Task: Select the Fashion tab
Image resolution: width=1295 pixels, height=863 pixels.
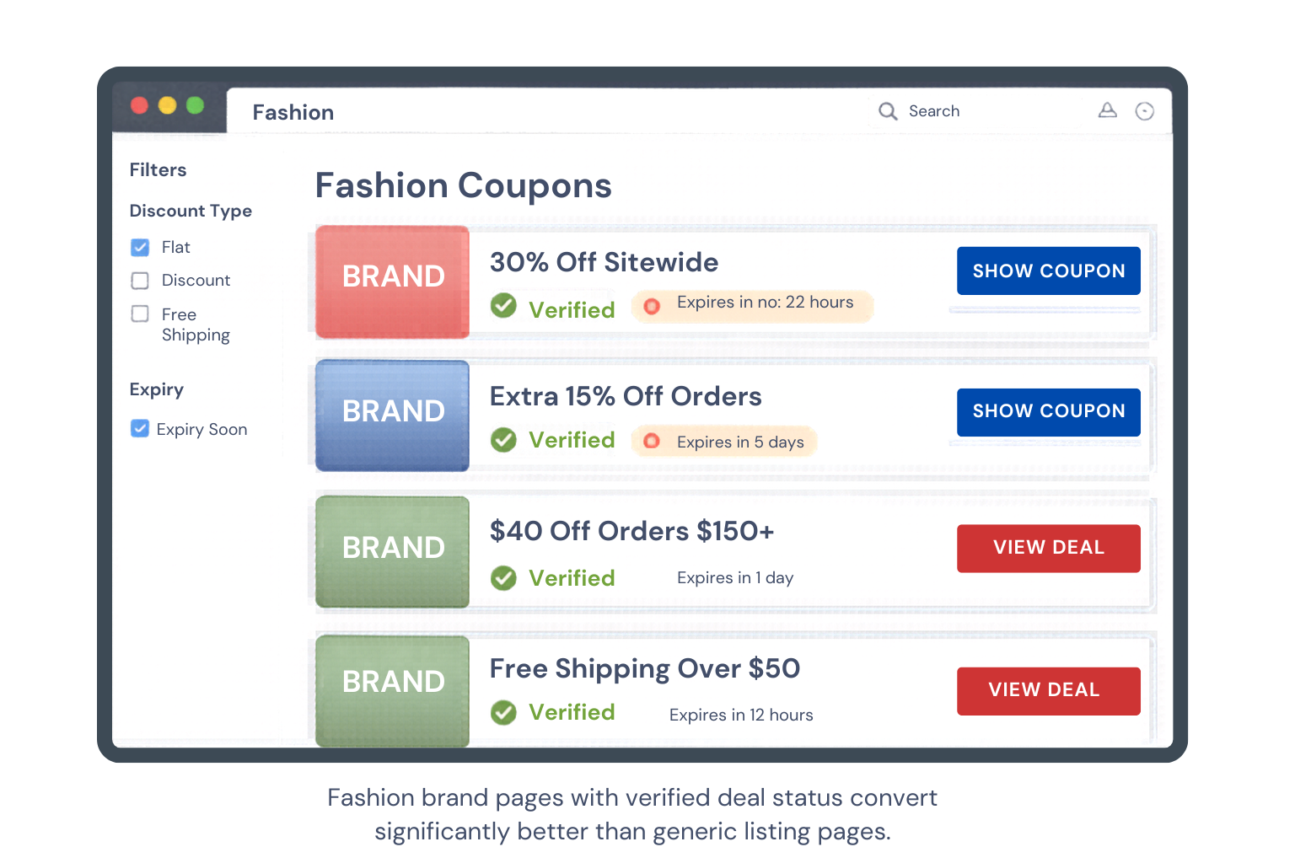Action: tap(293, 112)
